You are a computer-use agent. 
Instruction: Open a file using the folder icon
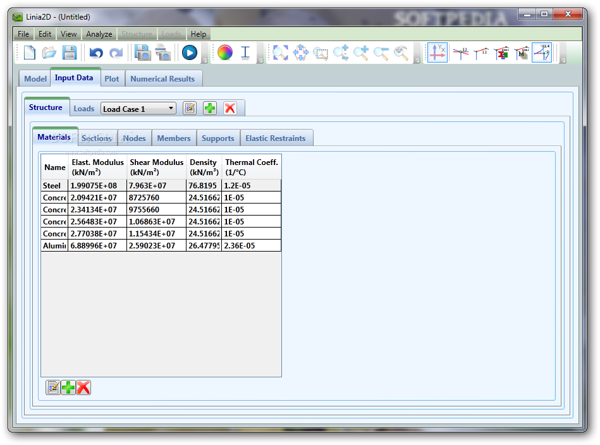[49, 52]
